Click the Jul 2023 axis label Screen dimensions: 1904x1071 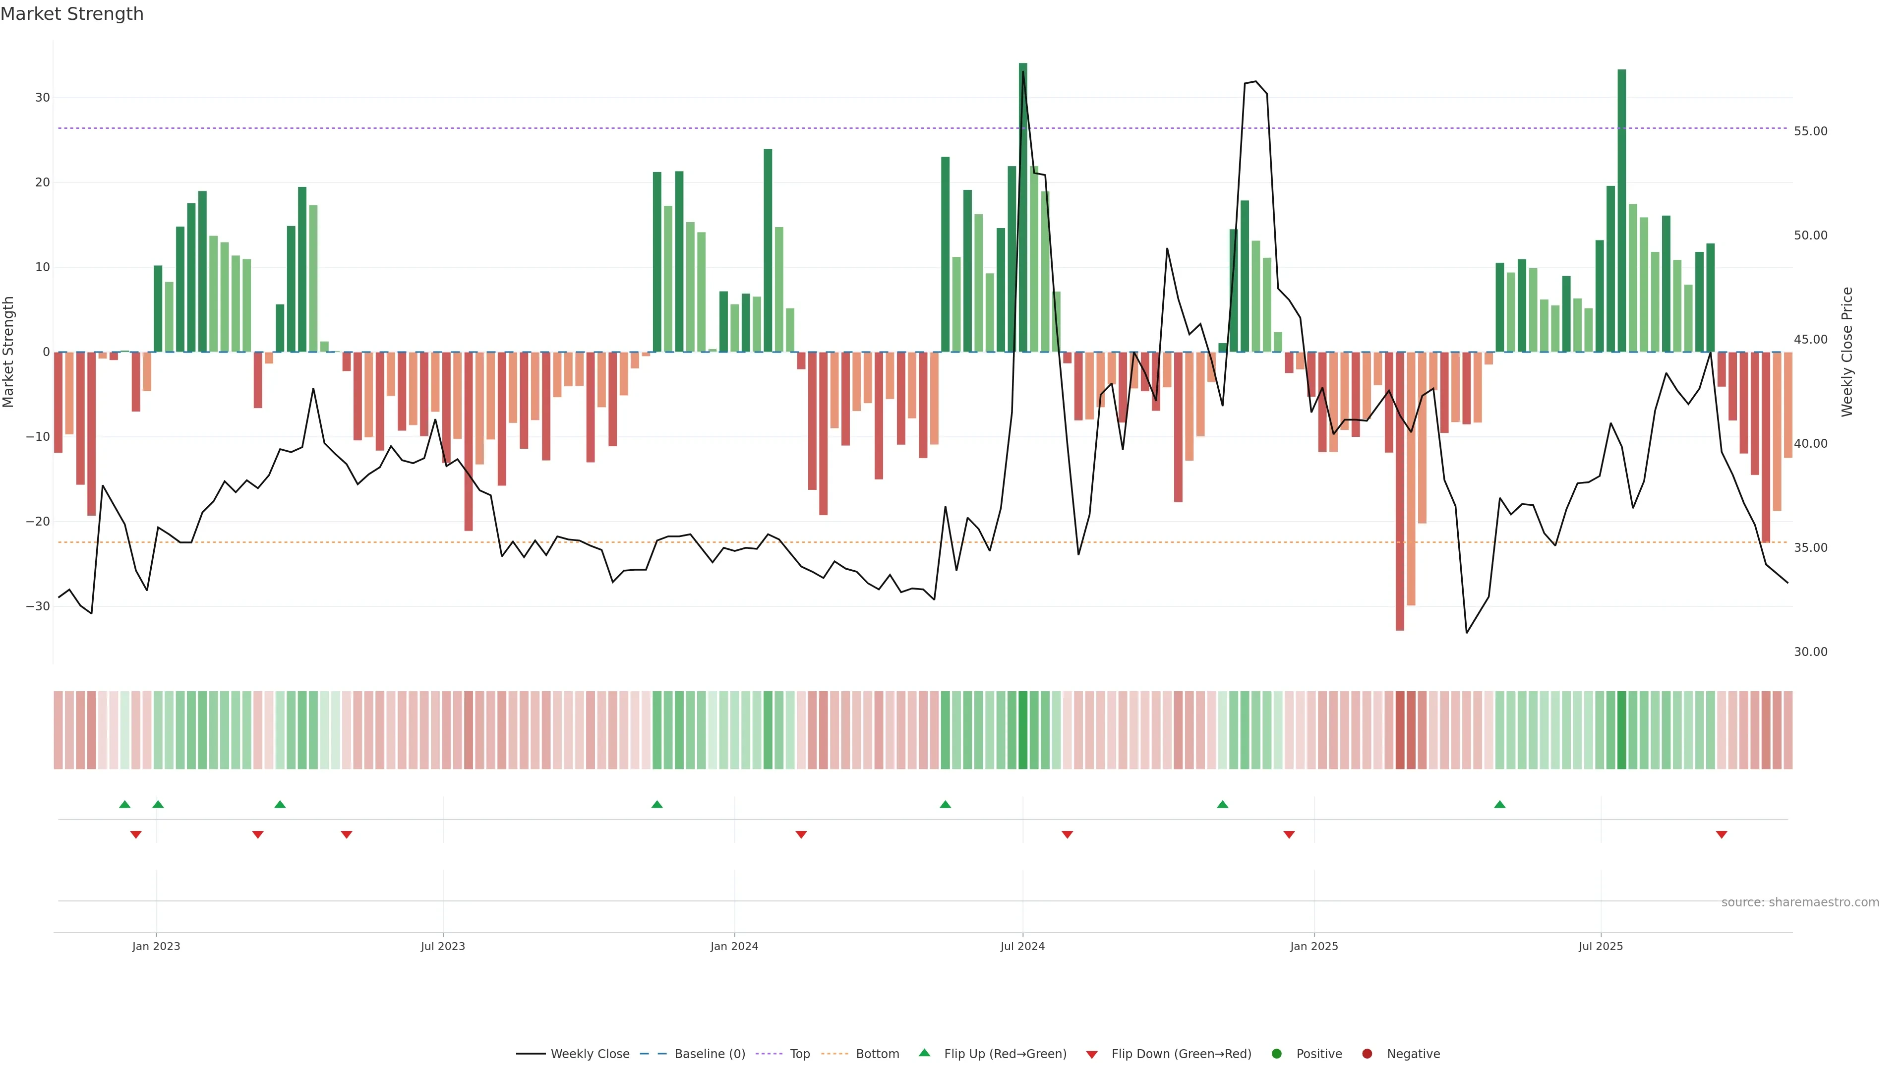coord(443,946)
